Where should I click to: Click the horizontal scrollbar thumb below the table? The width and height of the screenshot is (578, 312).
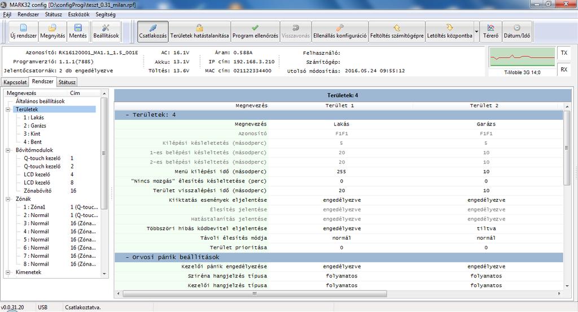click(255, 293)
